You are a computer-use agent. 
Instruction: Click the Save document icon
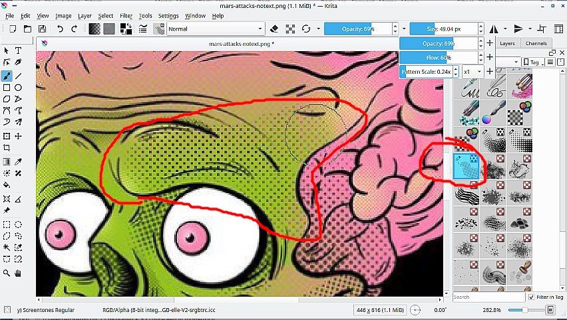[x=42, y=29]
